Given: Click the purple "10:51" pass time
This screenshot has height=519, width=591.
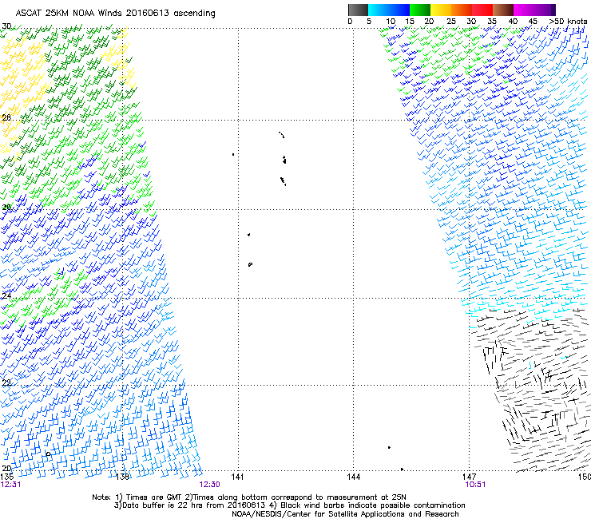Looking at the screenshot, I should click(475, 485).
